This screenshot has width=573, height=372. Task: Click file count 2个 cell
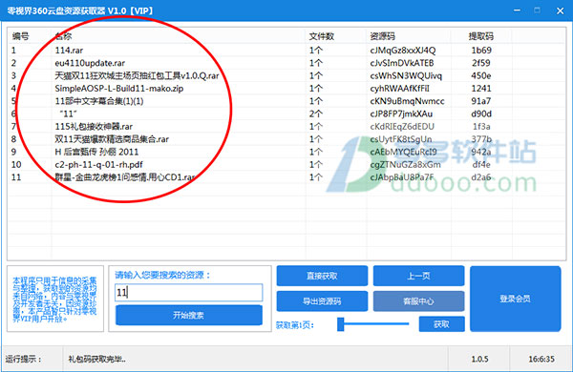316,114
